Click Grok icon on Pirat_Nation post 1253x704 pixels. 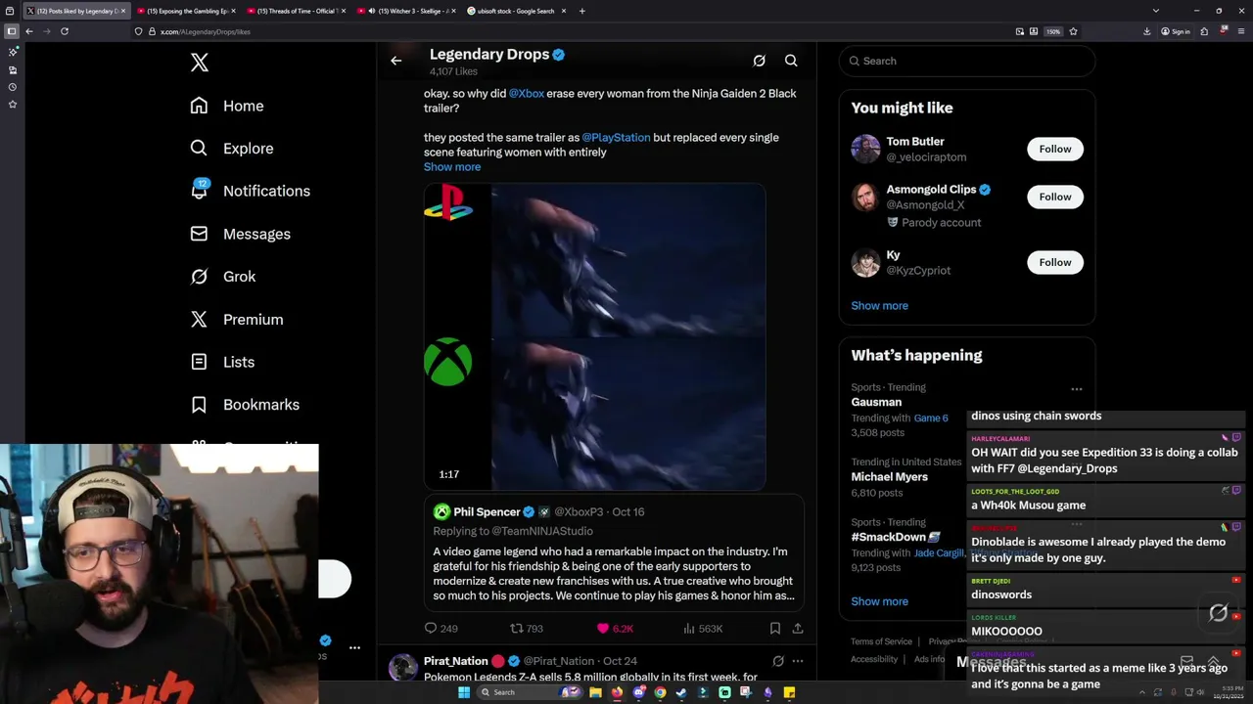(x=778, y=661)
